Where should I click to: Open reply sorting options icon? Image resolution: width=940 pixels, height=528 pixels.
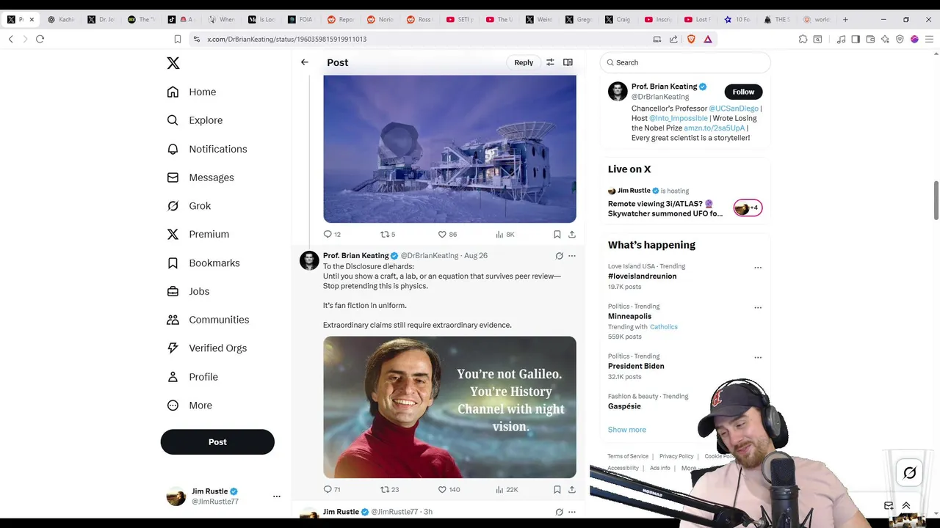click(550, 62)
